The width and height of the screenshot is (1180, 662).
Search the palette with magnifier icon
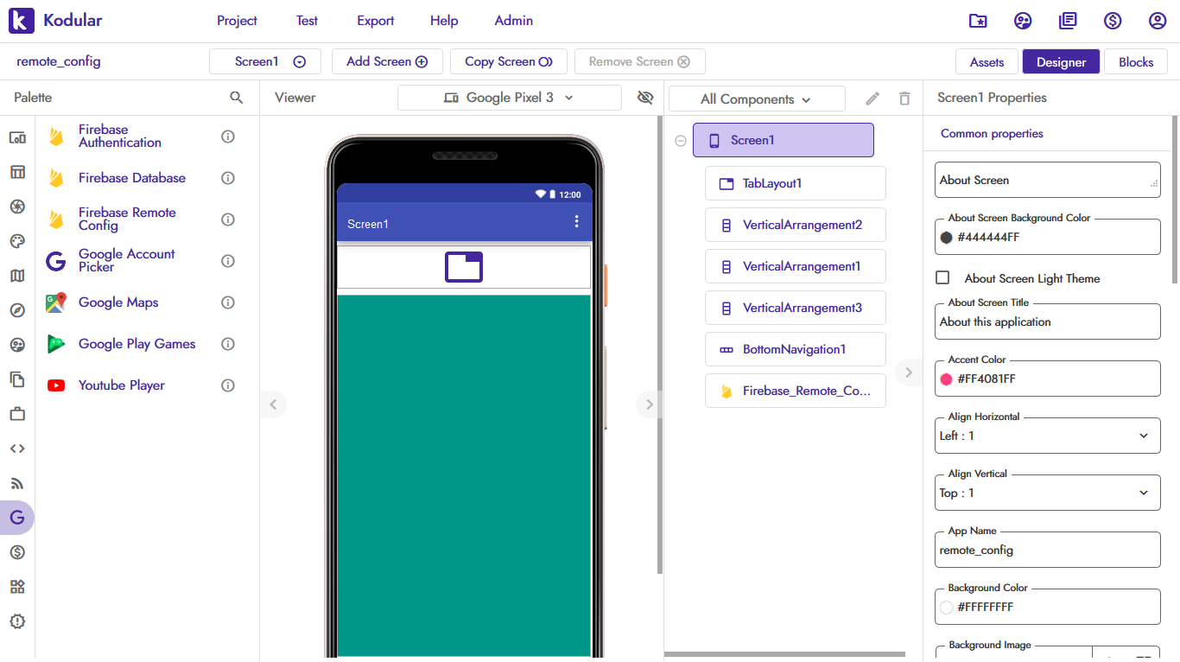[237, 98]
